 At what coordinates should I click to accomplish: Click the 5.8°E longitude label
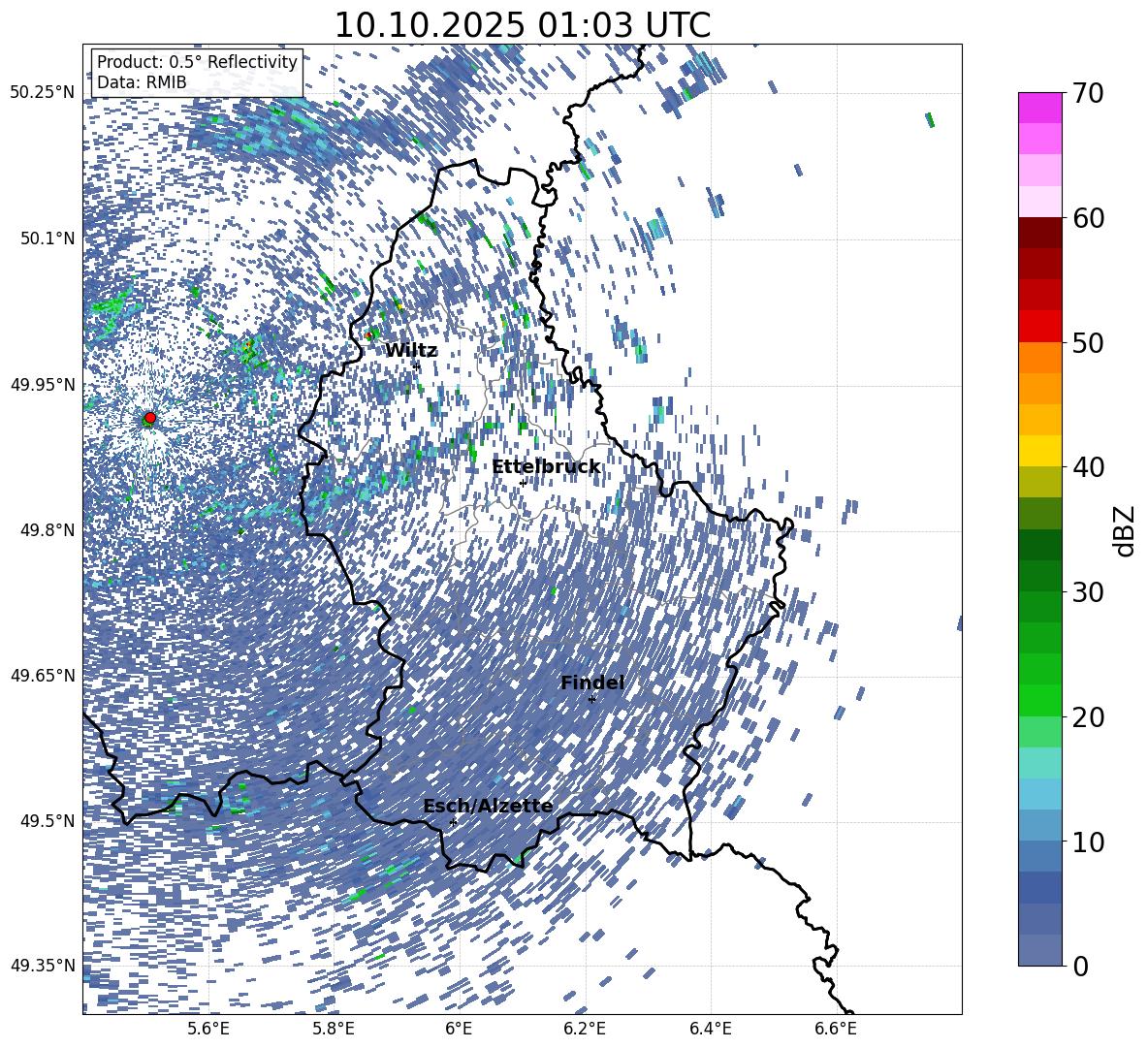click(x=334, y=1029)
